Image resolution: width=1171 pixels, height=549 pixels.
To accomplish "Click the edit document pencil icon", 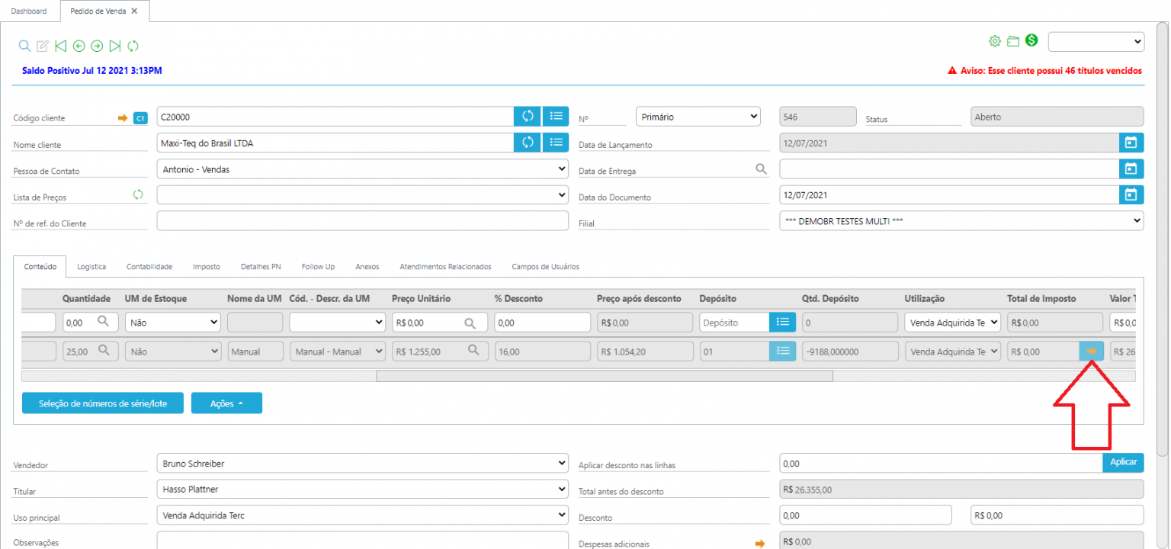I will tap(43, 46).
